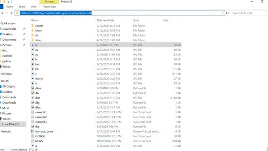Select the JPG icon of file ac

tap(33, 55)
